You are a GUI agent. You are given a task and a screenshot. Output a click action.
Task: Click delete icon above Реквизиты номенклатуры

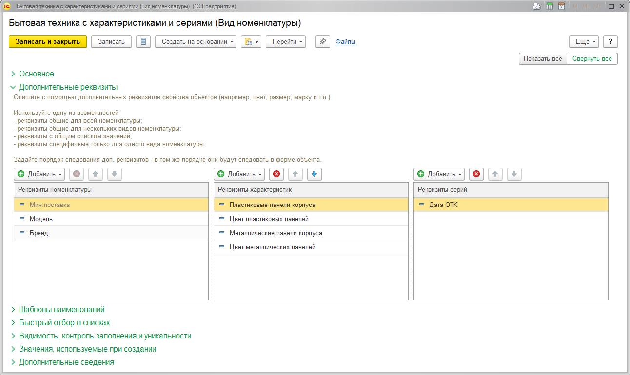[x=77, y=174]
